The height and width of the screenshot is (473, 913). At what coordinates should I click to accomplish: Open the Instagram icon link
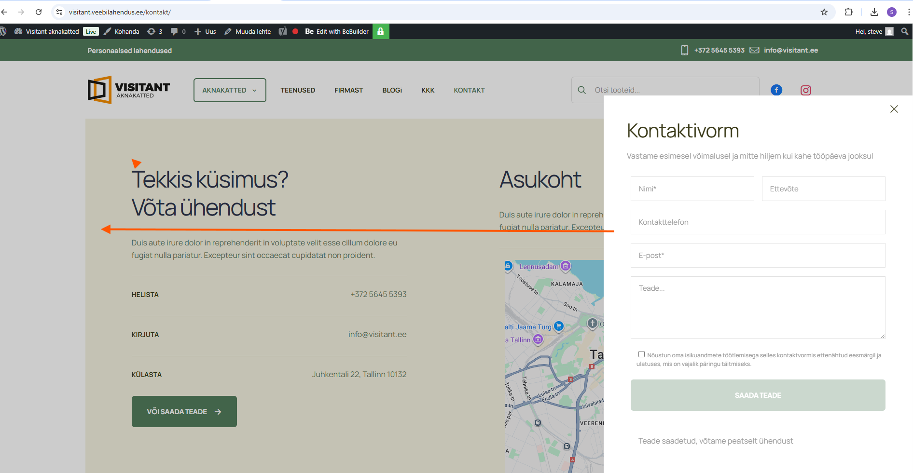click(805, 90)
